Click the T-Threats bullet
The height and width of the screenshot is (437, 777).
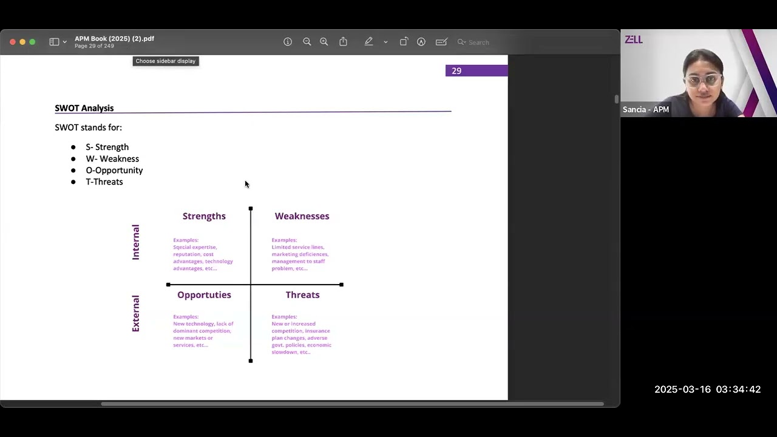pyautogui.click(x=104, y=181)
